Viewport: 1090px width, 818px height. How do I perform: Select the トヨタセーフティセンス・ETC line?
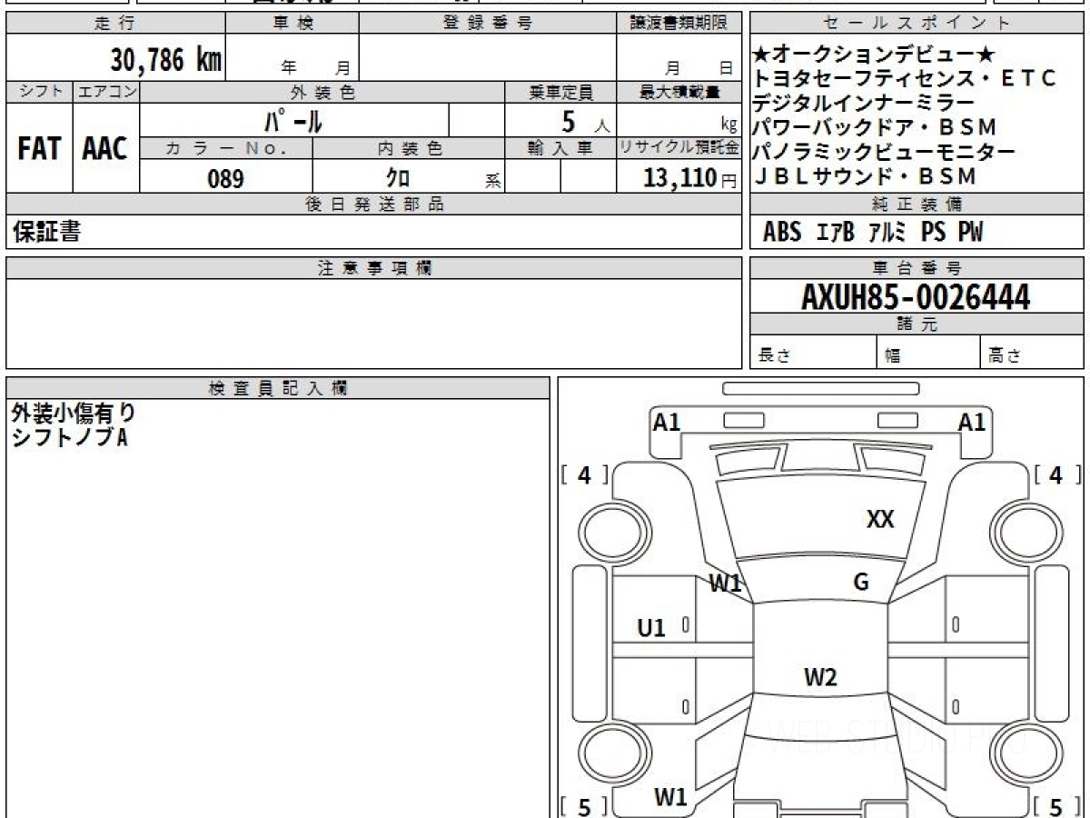905,79
